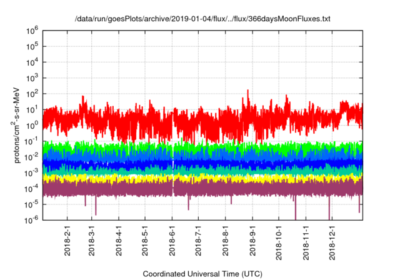Image resolution: width=400 pixels, height=280 pixels.
Task: Click the 2018-3-1 date tick label
Action: click(x=92, y=241)
